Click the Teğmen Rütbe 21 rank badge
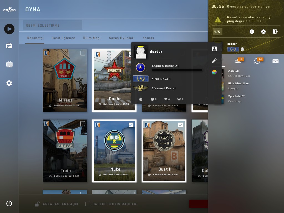Image resolution: width=284 pixels, height=213 pixels. 140,67
